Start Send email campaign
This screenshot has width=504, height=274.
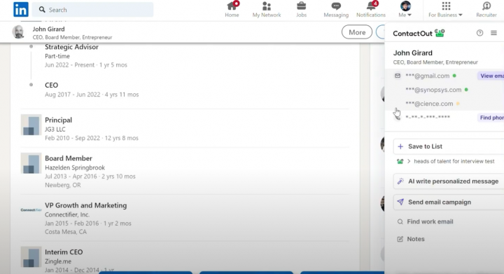(x=449, y=203)
